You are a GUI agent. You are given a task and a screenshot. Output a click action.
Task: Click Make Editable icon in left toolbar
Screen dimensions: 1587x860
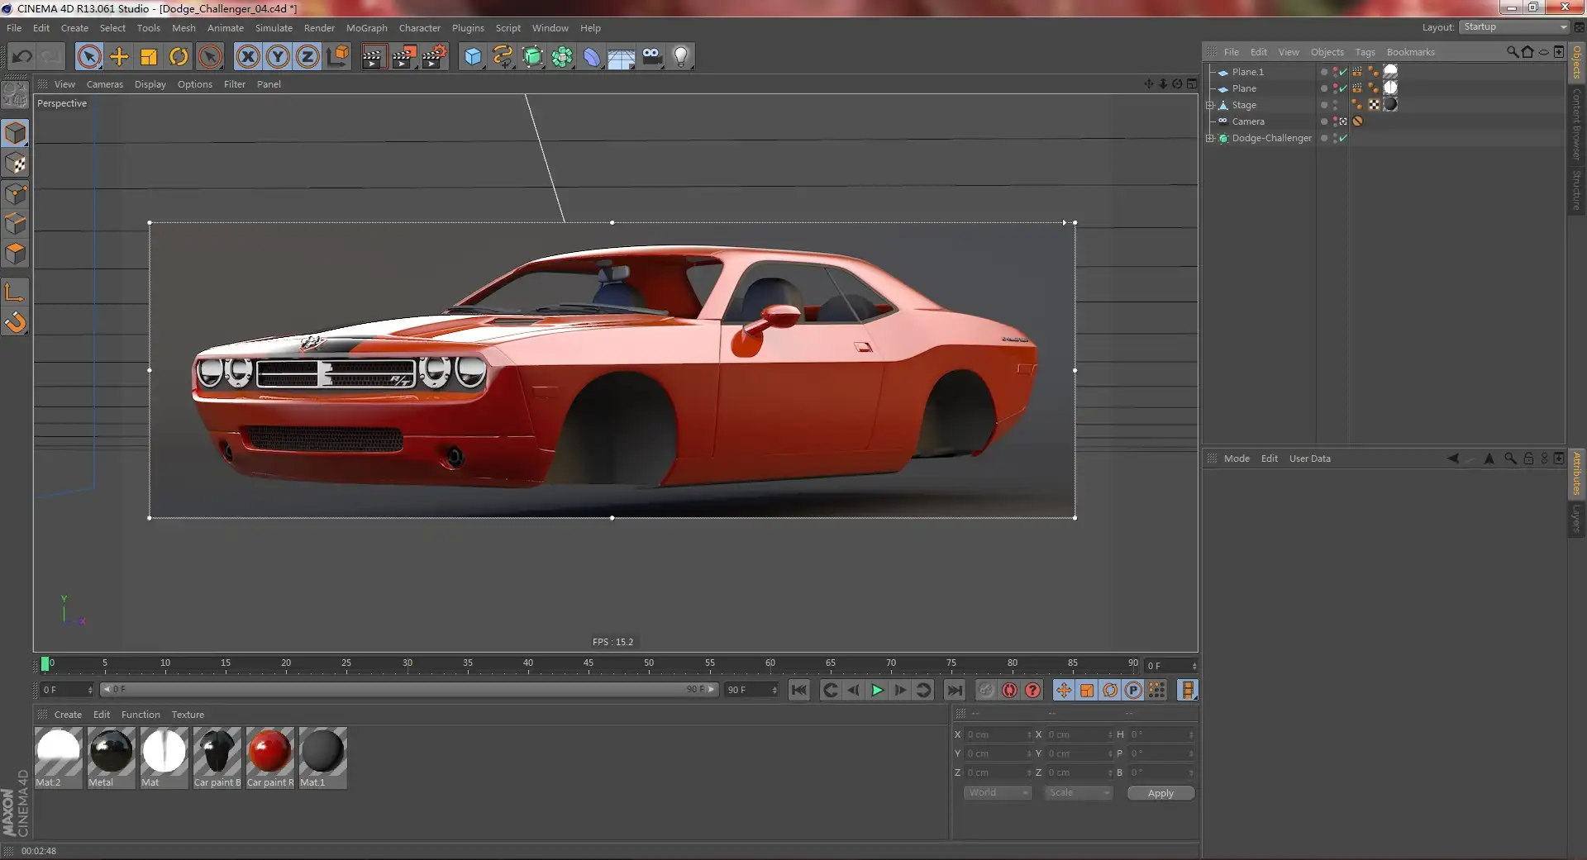(x=15, y=95)
